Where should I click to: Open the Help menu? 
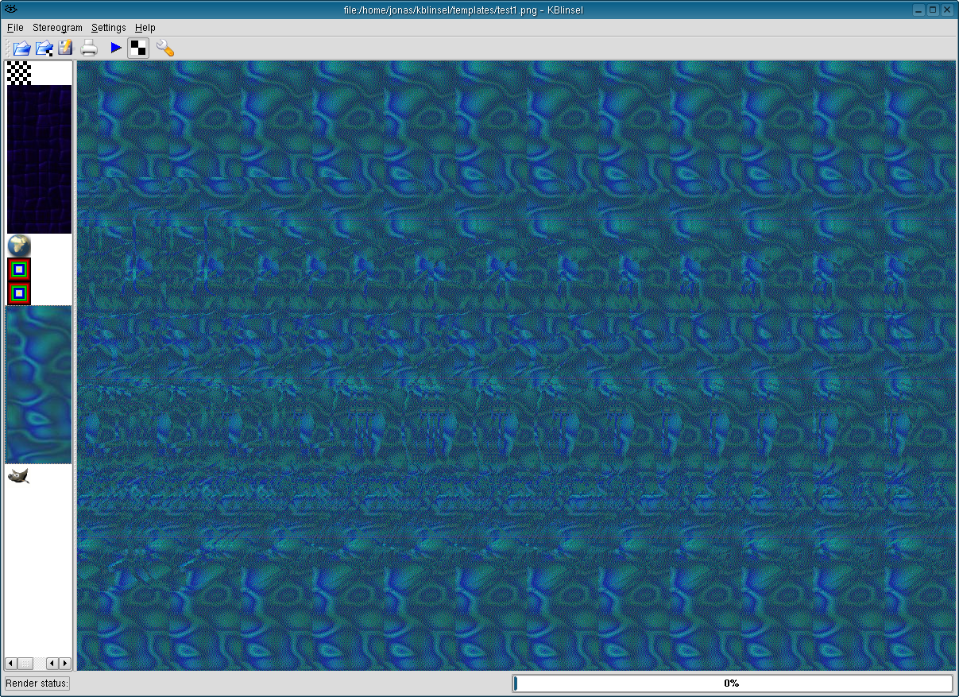[x=145, y=27]
